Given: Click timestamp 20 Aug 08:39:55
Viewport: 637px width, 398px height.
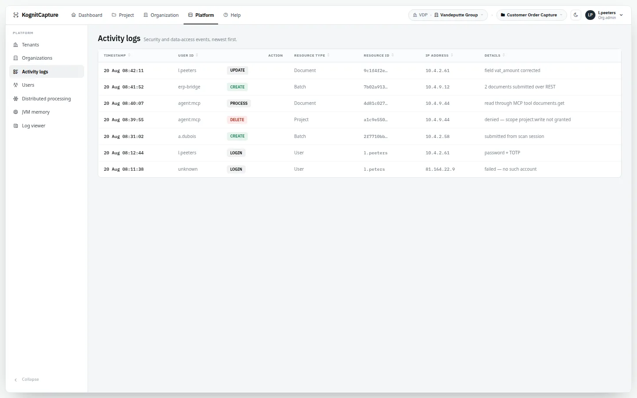Looking at the screenshot, I should click(124, 120).
